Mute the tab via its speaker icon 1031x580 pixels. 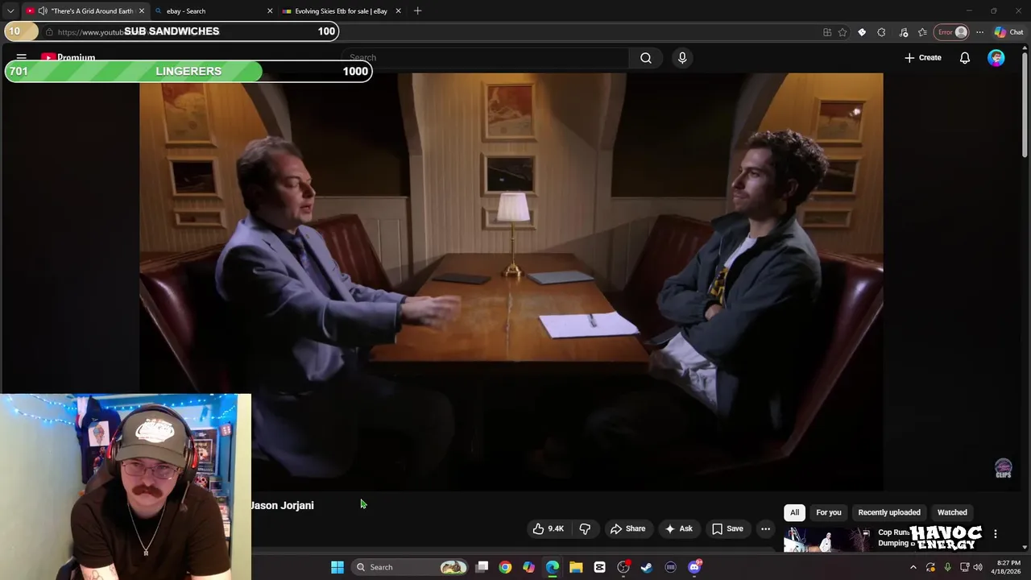click(x=42, y=11)
